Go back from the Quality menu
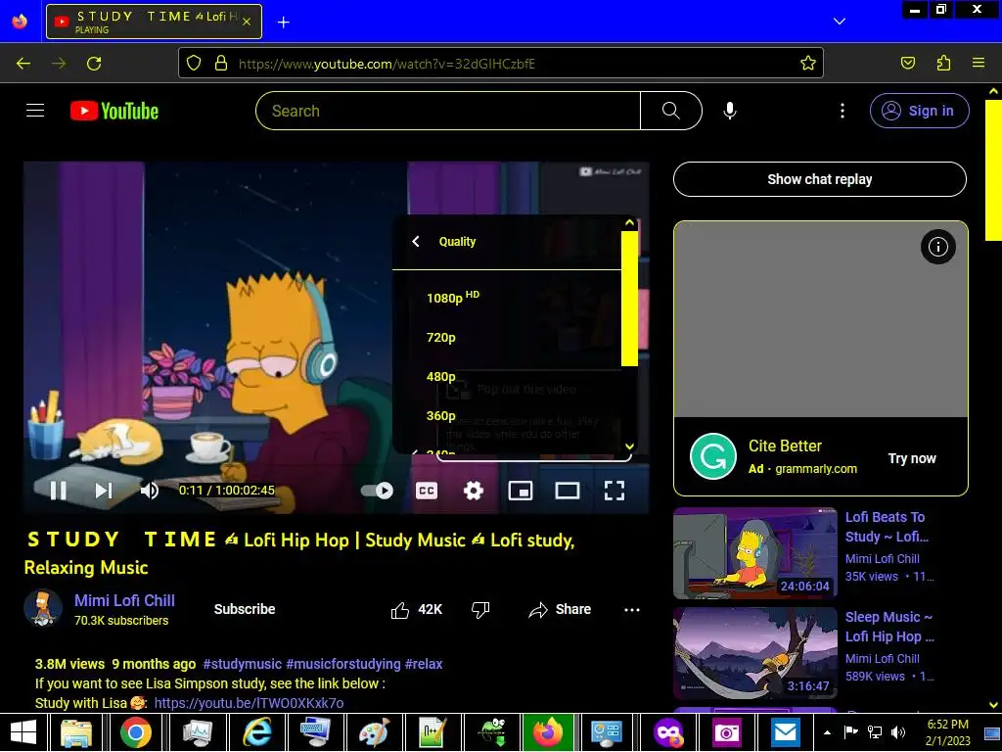Image resolution: width=1002 pixels, height=752 pixels. coord(416,242)
